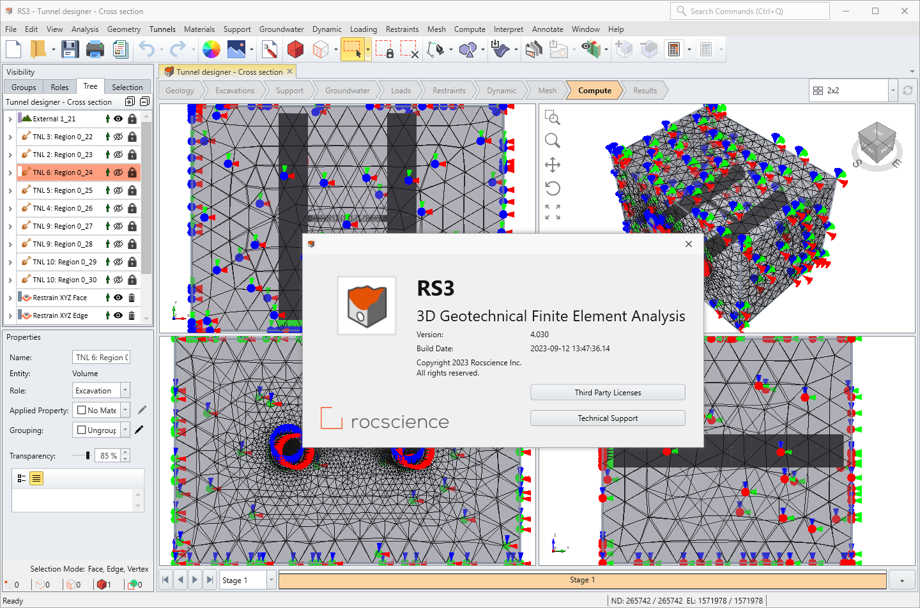The image size is (920, 608).
Task: Click the 3D view orientation cube
Action: [877, 142]
